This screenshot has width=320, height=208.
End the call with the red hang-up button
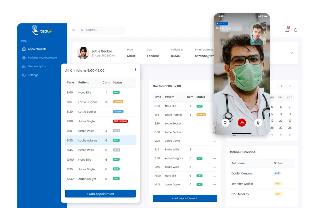tap(242, 123)
